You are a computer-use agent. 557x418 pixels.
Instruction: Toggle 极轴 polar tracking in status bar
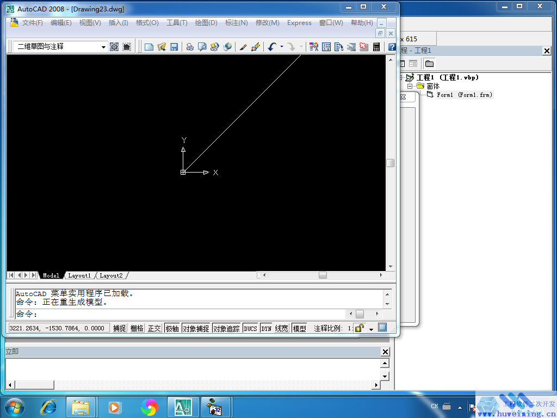click(172, 328)
